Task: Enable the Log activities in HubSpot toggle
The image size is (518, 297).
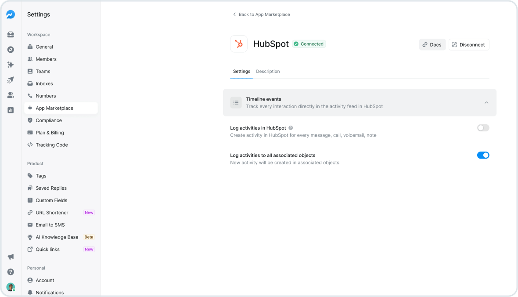Action: click(x=483, y=128)
